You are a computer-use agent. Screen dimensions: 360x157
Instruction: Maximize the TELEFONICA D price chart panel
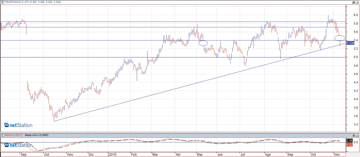[354, 2]
